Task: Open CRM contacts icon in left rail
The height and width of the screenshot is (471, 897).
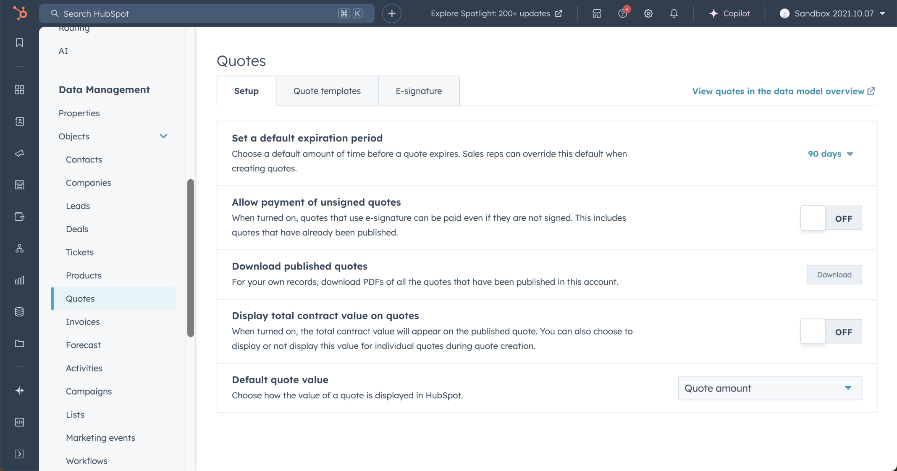Action: (x=19, y=121)
